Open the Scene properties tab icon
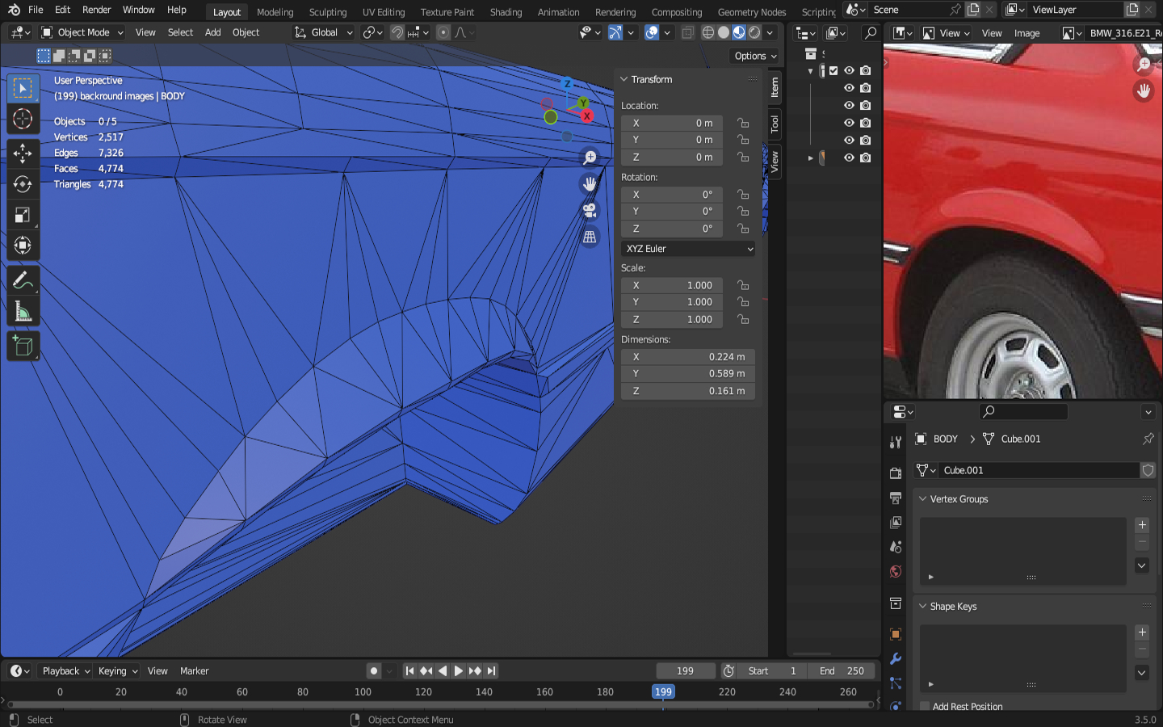Viewport: 1163px width, 727px height. point(896,547)
